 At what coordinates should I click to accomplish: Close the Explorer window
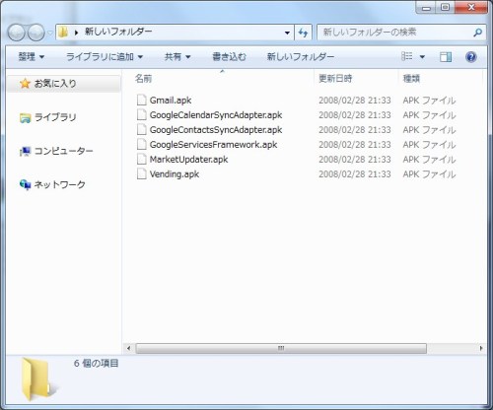pyautogui.click(x=471, y=7)
